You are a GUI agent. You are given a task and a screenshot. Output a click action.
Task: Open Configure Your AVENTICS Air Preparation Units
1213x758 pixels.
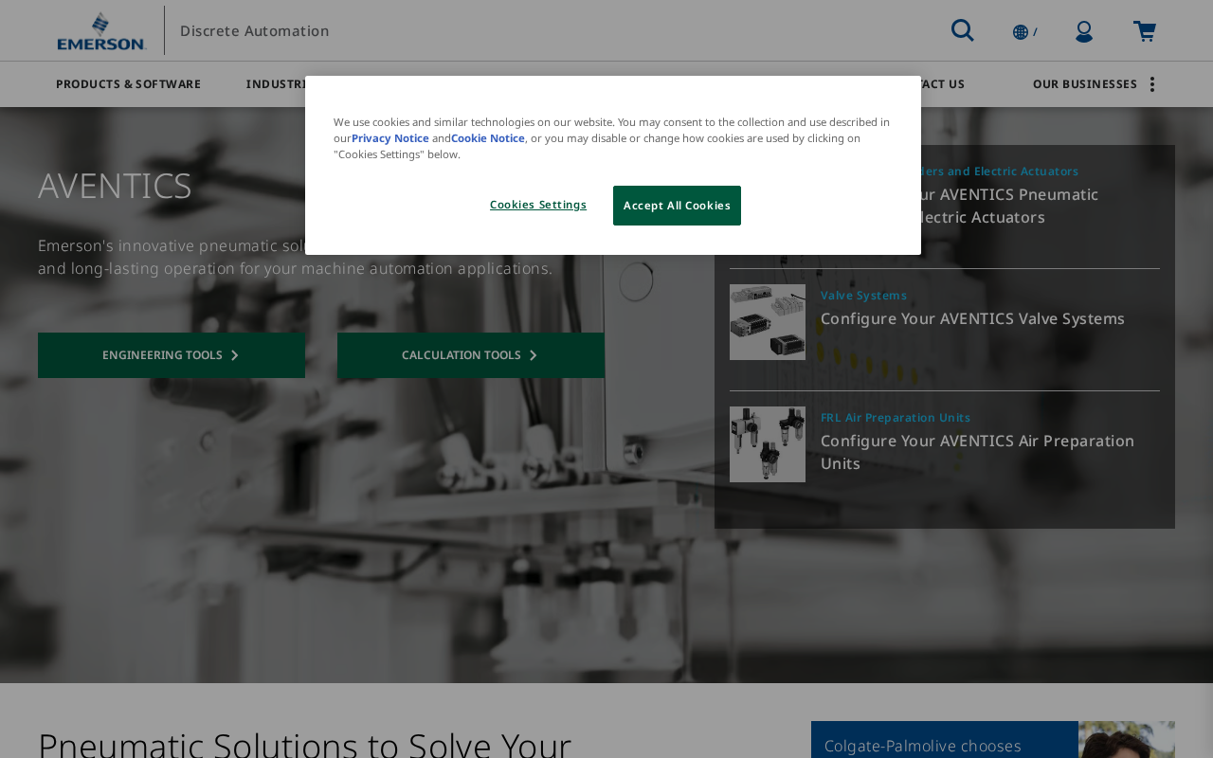pyautogui.click(x=977, y=452)
